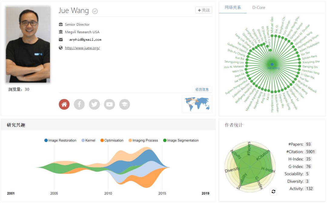Toggle the Image Restoration legend item

pos(60,140)
